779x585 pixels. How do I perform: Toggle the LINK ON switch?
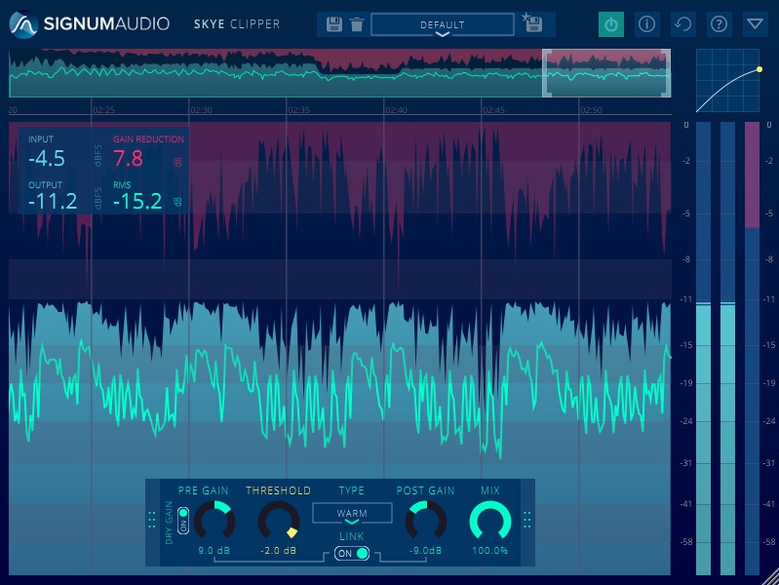(x=352, y=553)
